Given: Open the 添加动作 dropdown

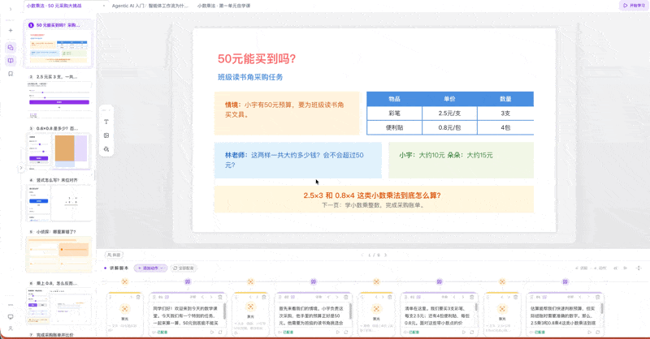Looking at the screenshot, I should [150, 268].
